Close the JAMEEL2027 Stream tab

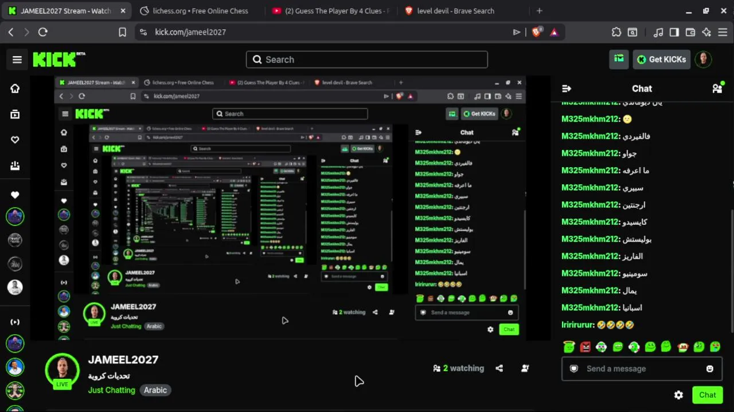(x=123, y=11)
